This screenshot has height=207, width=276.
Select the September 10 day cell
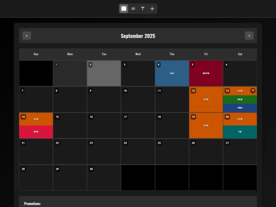[138, 100]
